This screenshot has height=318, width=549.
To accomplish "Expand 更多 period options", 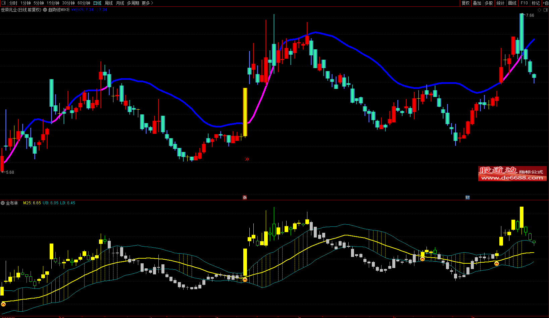I will pyautogui.click(x=147, y=3).
